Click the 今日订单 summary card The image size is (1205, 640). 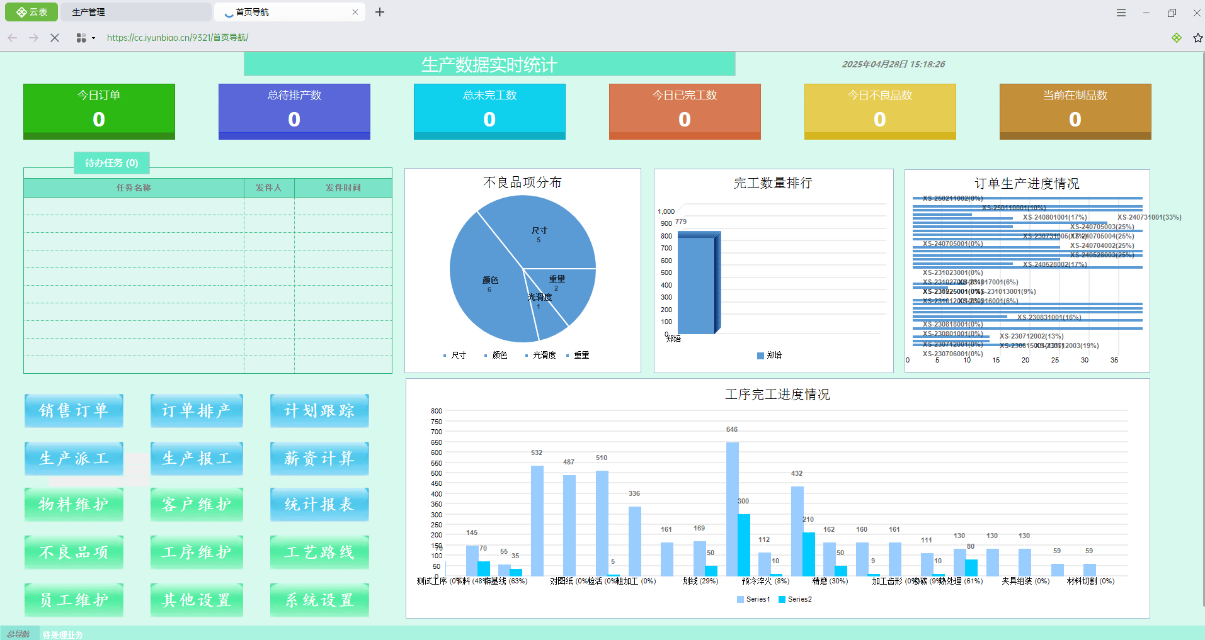click(99, 111)
